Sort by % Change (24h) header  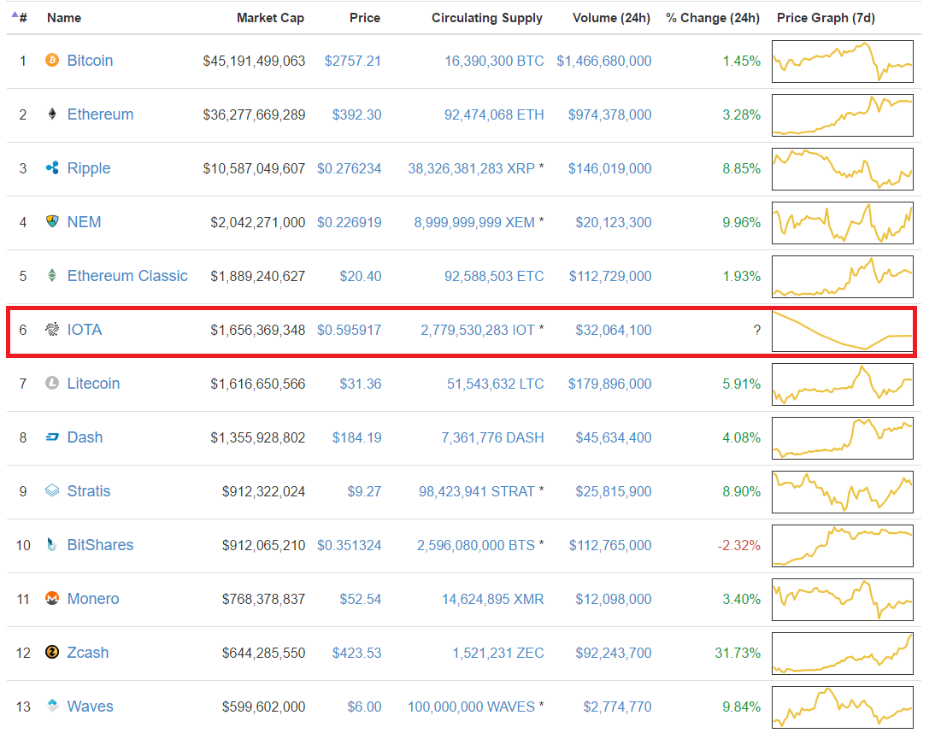[713, 17]
